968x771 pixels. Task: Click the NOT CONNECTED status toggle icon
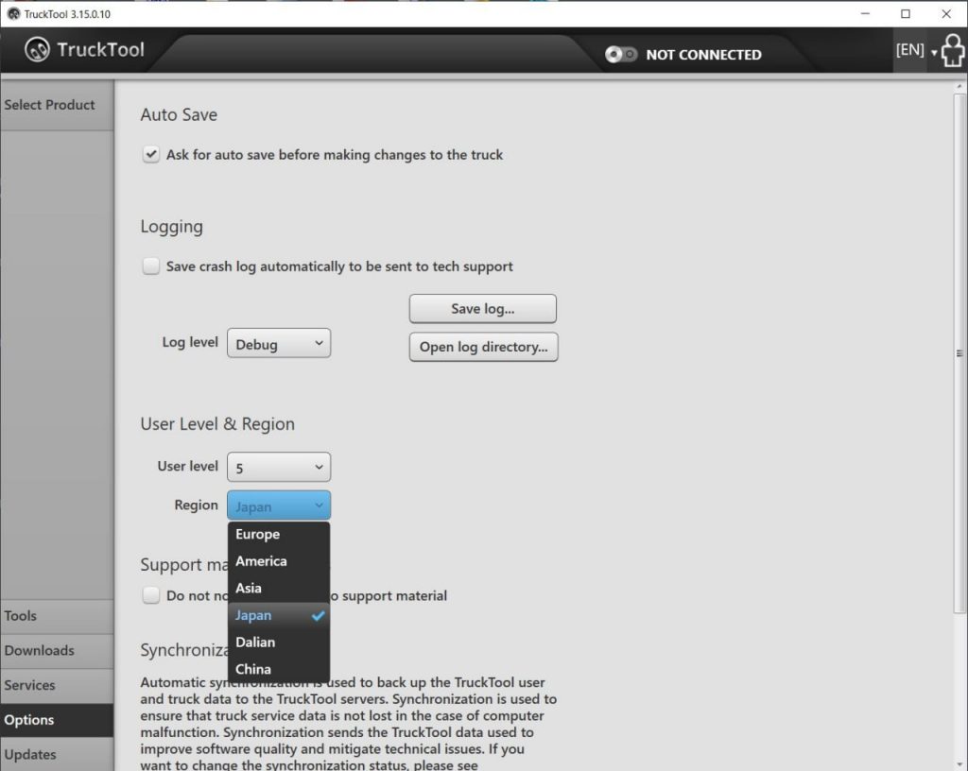[x=621, y=55]
